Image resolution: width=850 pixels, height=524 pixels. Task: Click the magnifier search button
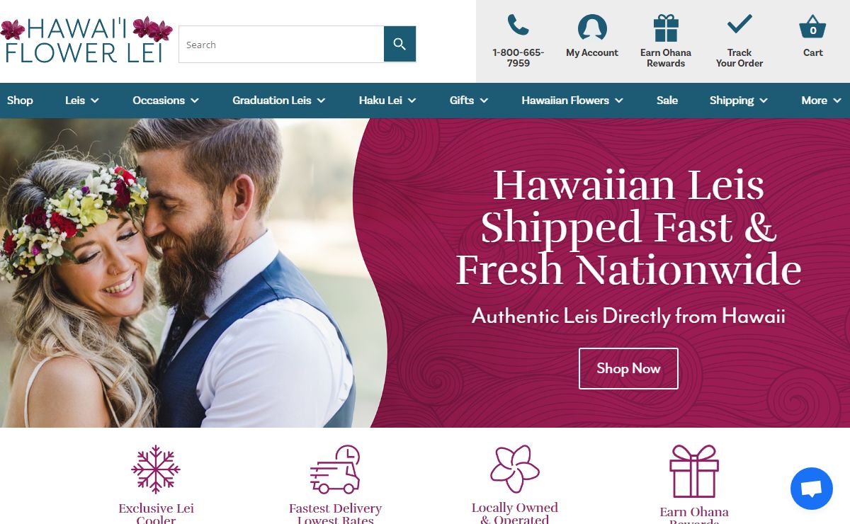(x=399, y=45)
